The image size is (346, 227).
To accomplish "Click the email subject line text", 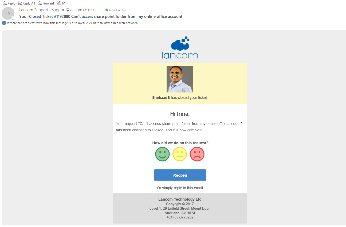I will point(101,17).
